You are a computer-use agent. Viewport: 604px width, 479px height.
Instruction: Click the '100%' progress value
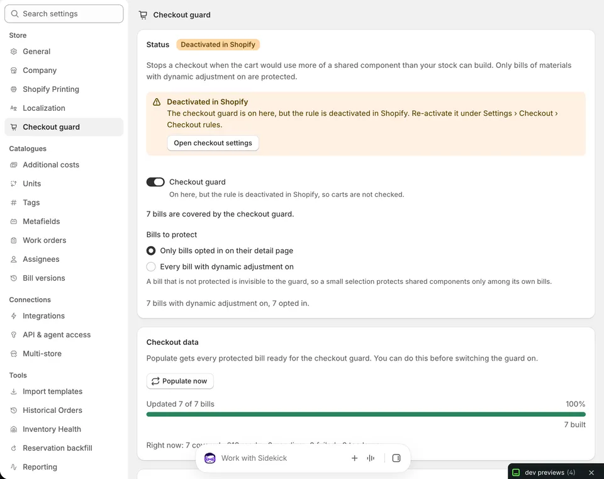[x=576, y=404]
